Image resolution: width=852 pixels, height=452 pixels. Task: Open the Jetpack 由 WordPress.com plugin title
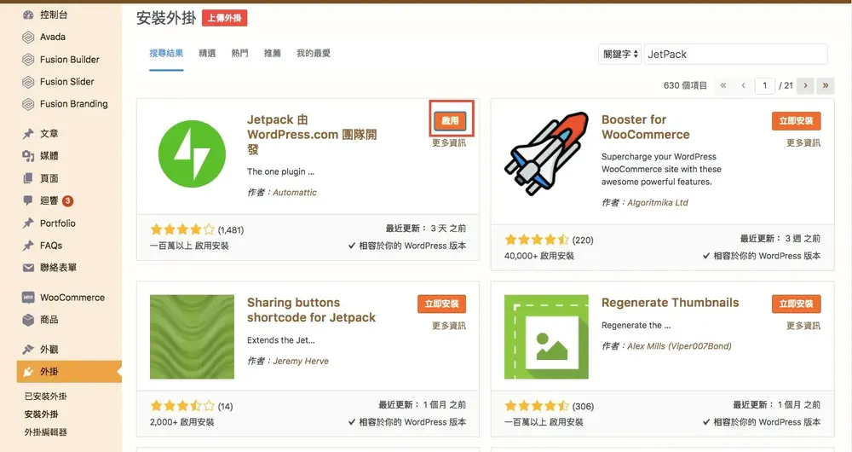point(312,135)
